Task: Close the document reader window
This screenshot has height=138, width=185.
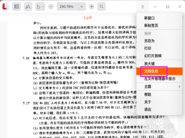Action: click(180, 7)
